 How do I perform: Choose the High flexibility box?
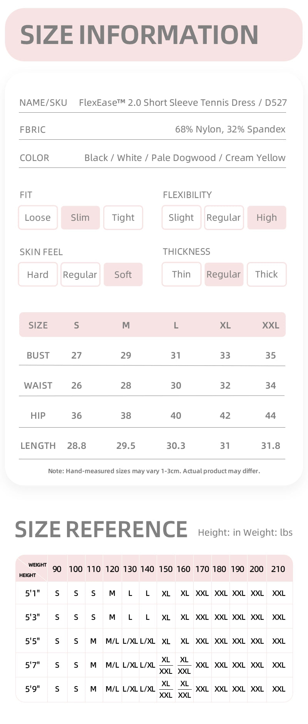tap(266, 218)
